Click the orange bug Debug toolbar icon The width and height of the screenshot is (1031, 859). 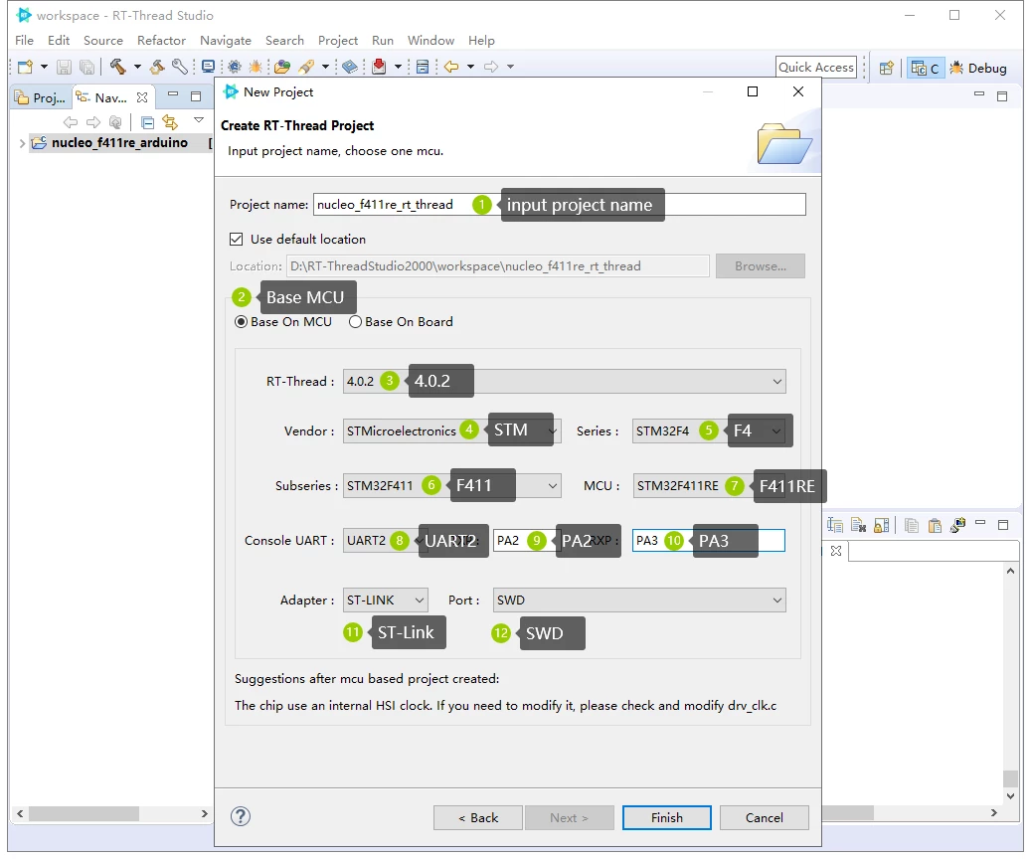[256, 67]
